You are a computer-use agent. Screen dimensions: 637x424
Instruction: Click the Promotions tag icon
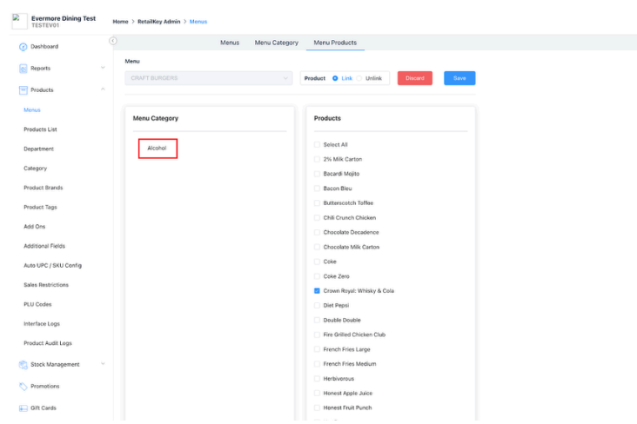[x=23, y=387]
